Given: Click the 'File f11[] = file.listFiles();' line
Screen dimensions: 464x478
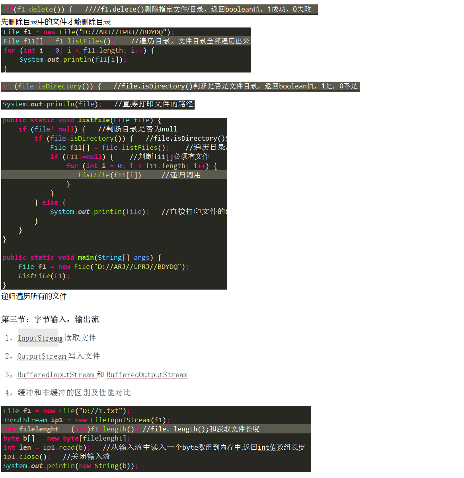Looking at the screenshot, I should point(110,148).
